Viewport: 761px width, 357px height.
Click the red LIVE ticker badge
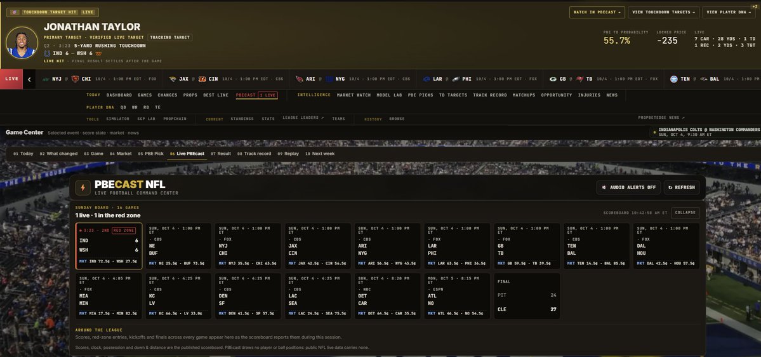point(11,79)
